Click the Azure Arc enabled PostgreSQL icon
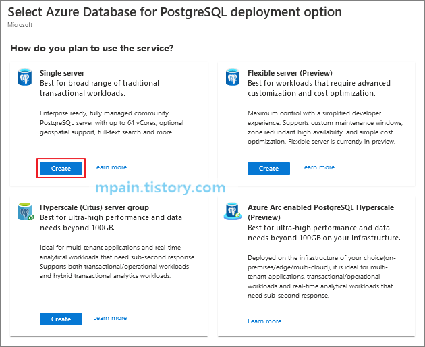Screen dimensions: 425x347 point(233,211)
